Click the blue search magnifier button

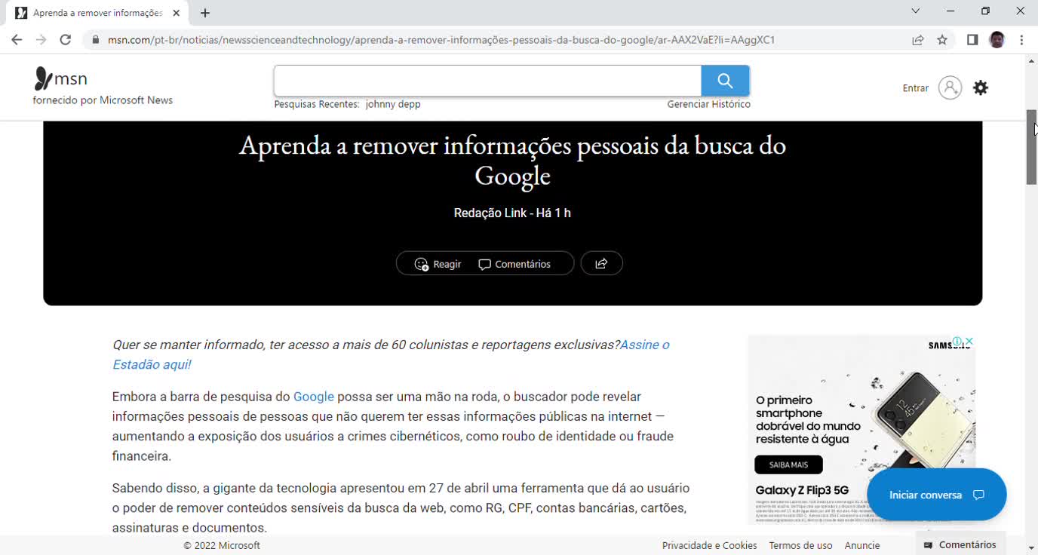tap(725, 81)
